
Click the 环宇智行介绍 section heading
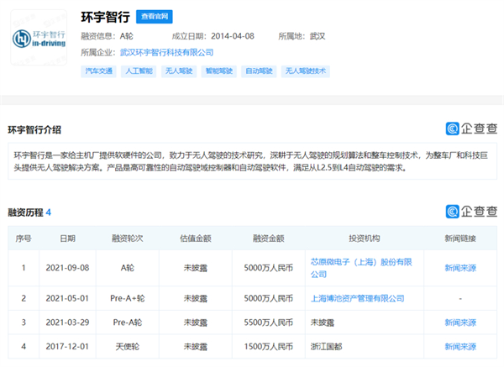(x=34, y=129)
